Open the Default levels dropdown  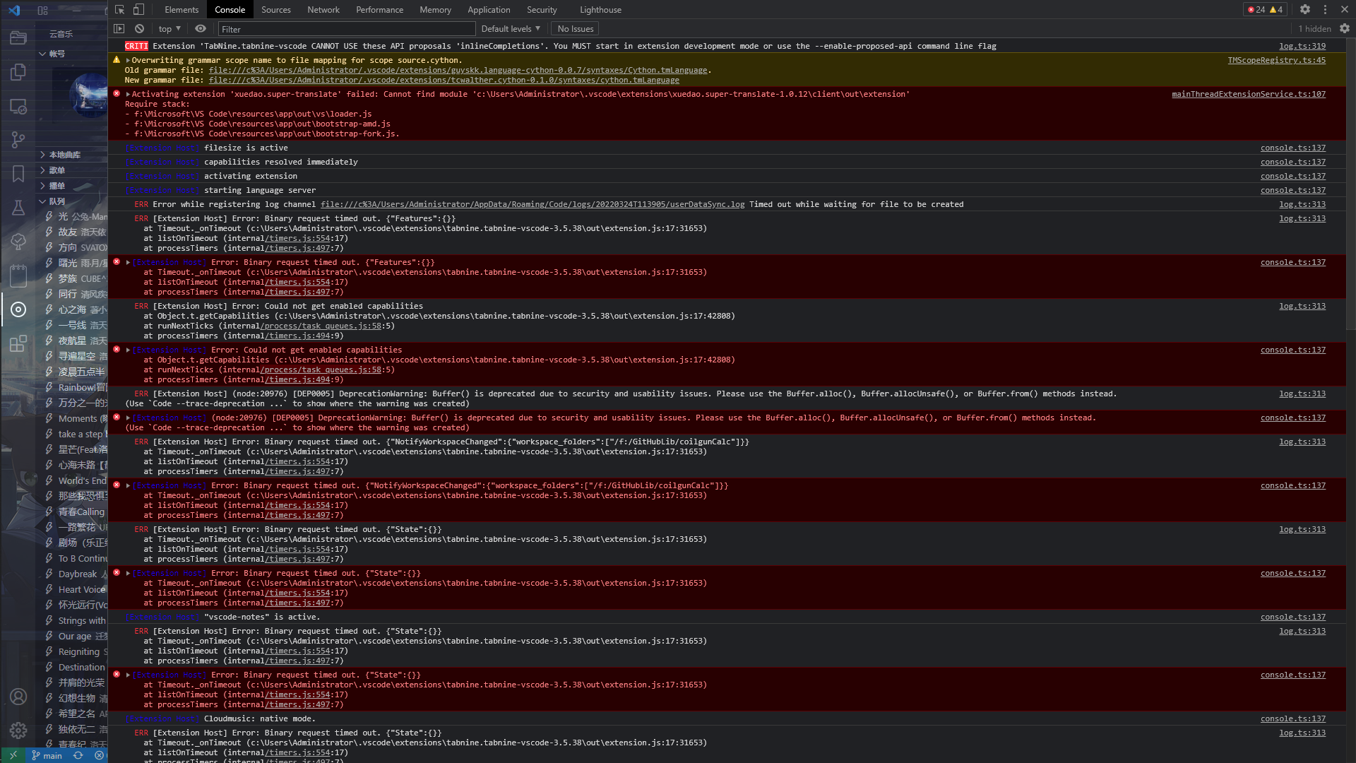pyautogui.click(x=510, y=28)
